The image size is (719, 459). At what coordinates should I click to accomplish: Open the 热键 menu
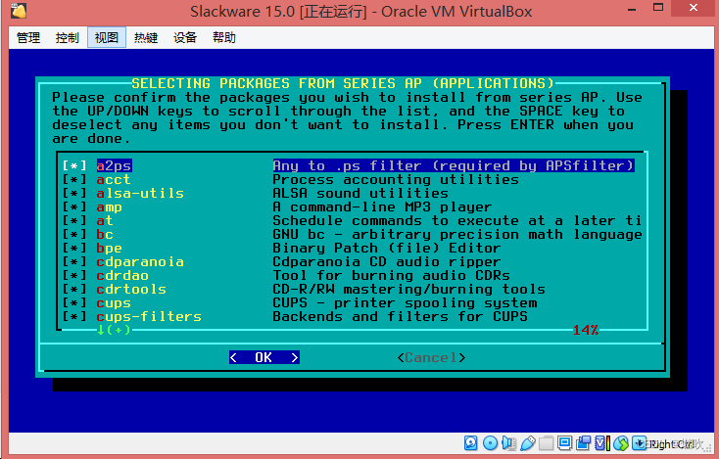[x=146, y=37]
